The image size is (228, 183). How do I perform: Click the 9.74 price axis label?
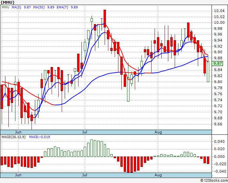click(218, 100)
